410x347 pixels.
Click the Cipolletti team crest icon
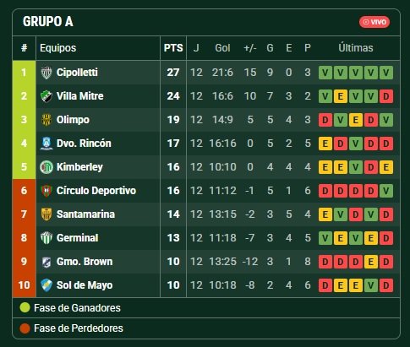[x=46, y=73]
